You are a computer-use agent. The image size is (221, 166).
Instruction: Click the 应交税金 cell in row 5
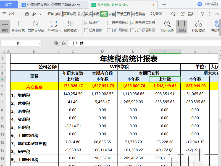tap(34, 86)
